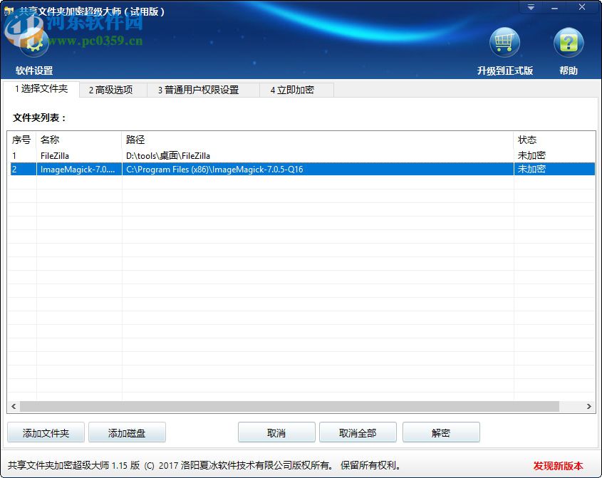602x478 pixels.
Task: Expand the dropdown arrow in the title bar
Action: click(x=530, y=7)
